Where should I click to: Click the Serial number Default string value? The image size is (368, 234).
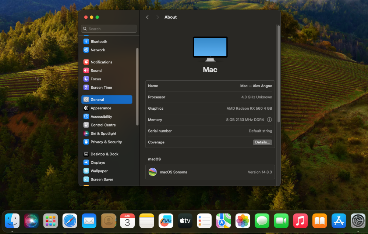point(261,131)
